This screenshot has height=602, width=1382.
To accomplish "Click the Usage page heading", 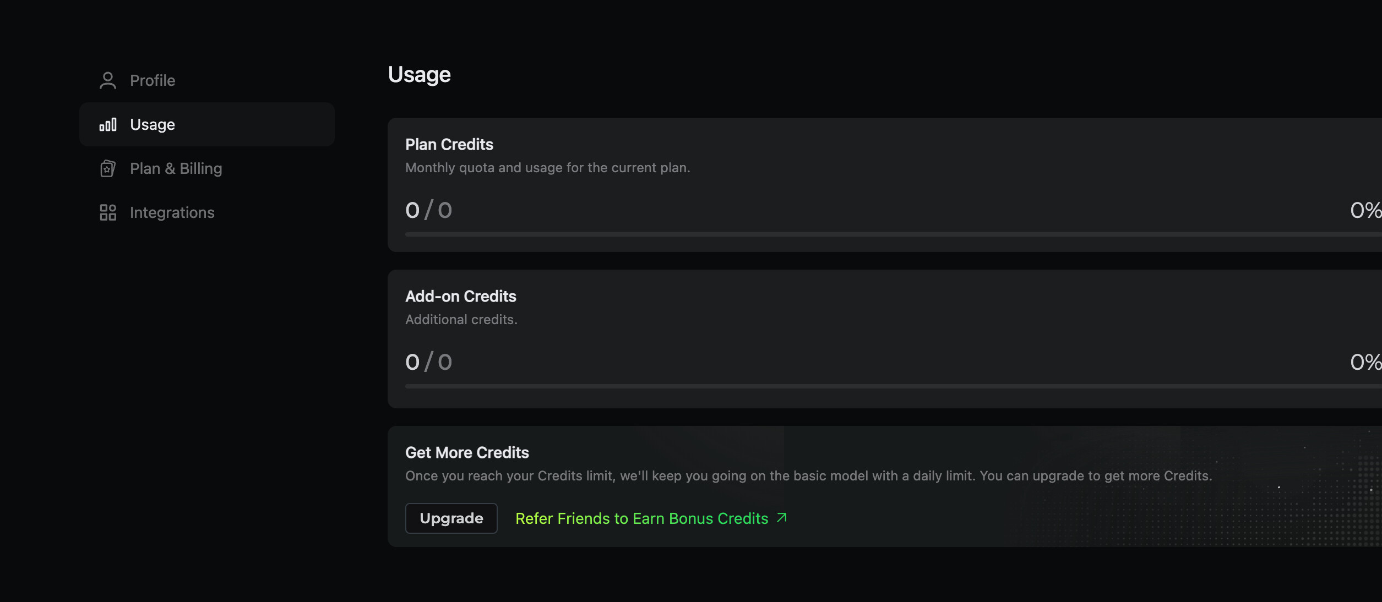I will click(x=420, y=74).
